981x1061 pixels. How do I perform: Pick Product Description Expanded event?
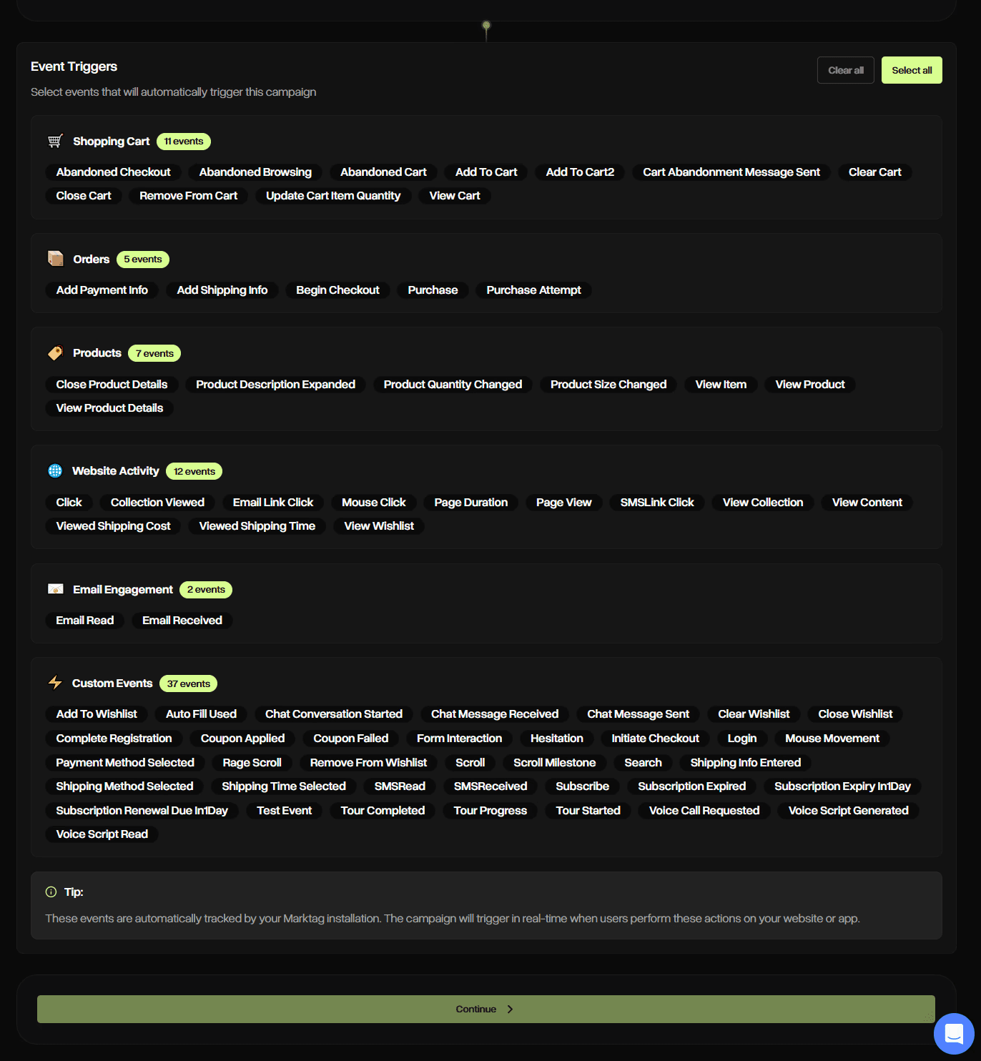click(275, 385)
